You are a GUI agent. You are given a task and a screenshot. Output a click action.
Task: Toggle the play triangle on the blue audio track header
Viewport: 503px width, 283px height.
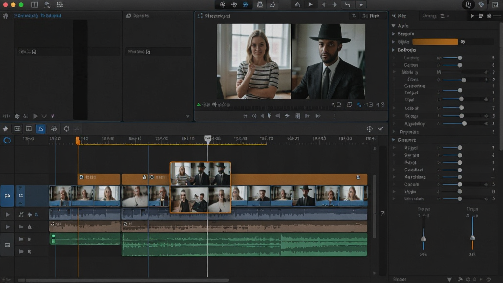tap(8, 214)
